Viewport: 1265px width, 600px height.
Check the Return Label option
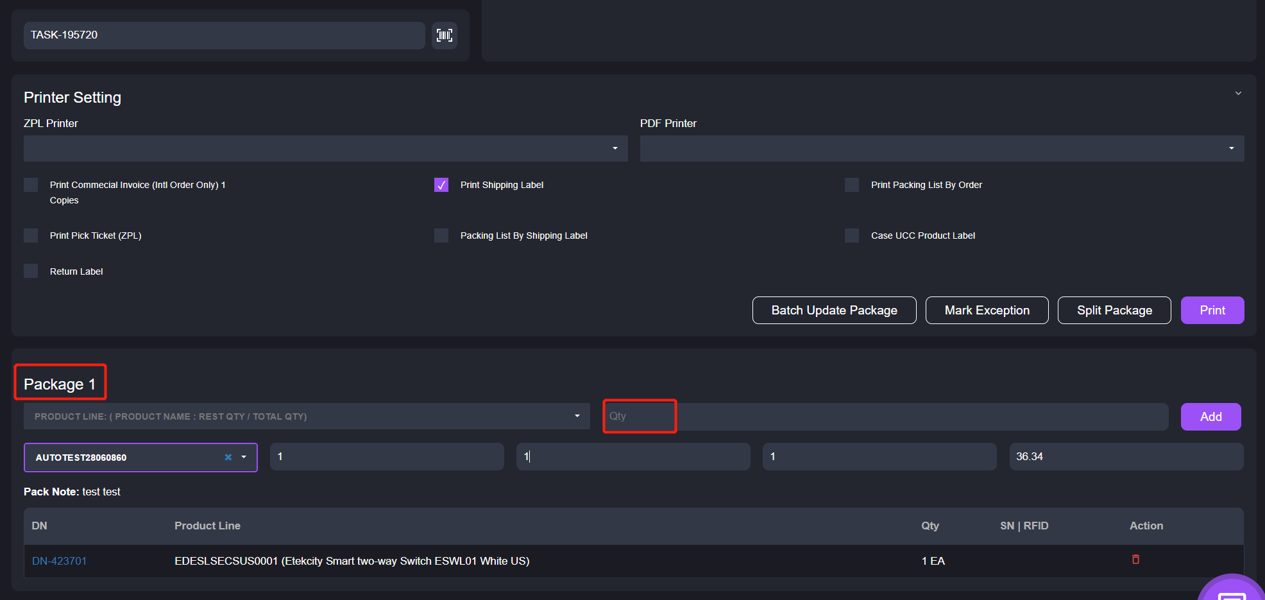(31, 271)
